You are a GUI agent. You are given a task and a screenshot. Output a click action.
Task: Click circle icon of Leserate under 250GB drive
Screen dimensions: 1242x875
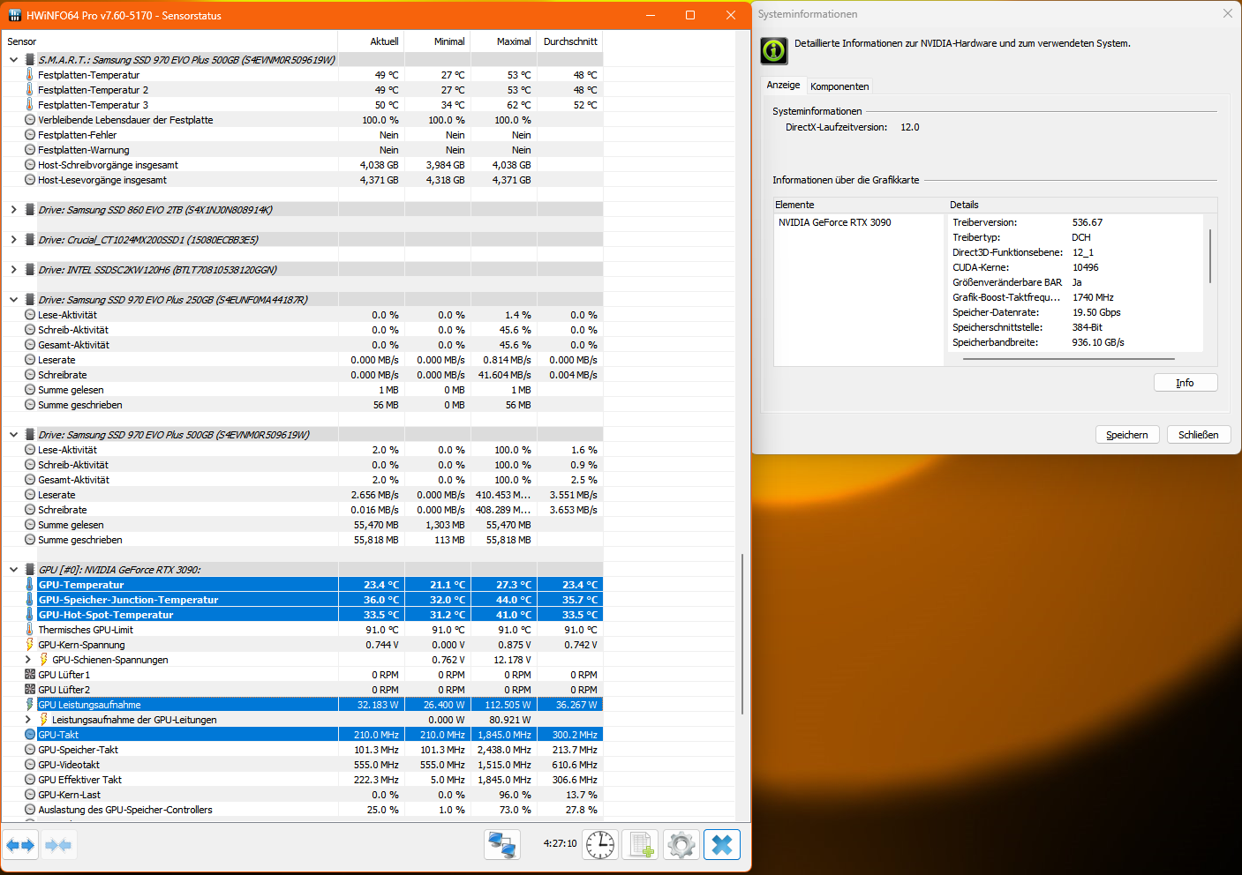click(30, 360)
